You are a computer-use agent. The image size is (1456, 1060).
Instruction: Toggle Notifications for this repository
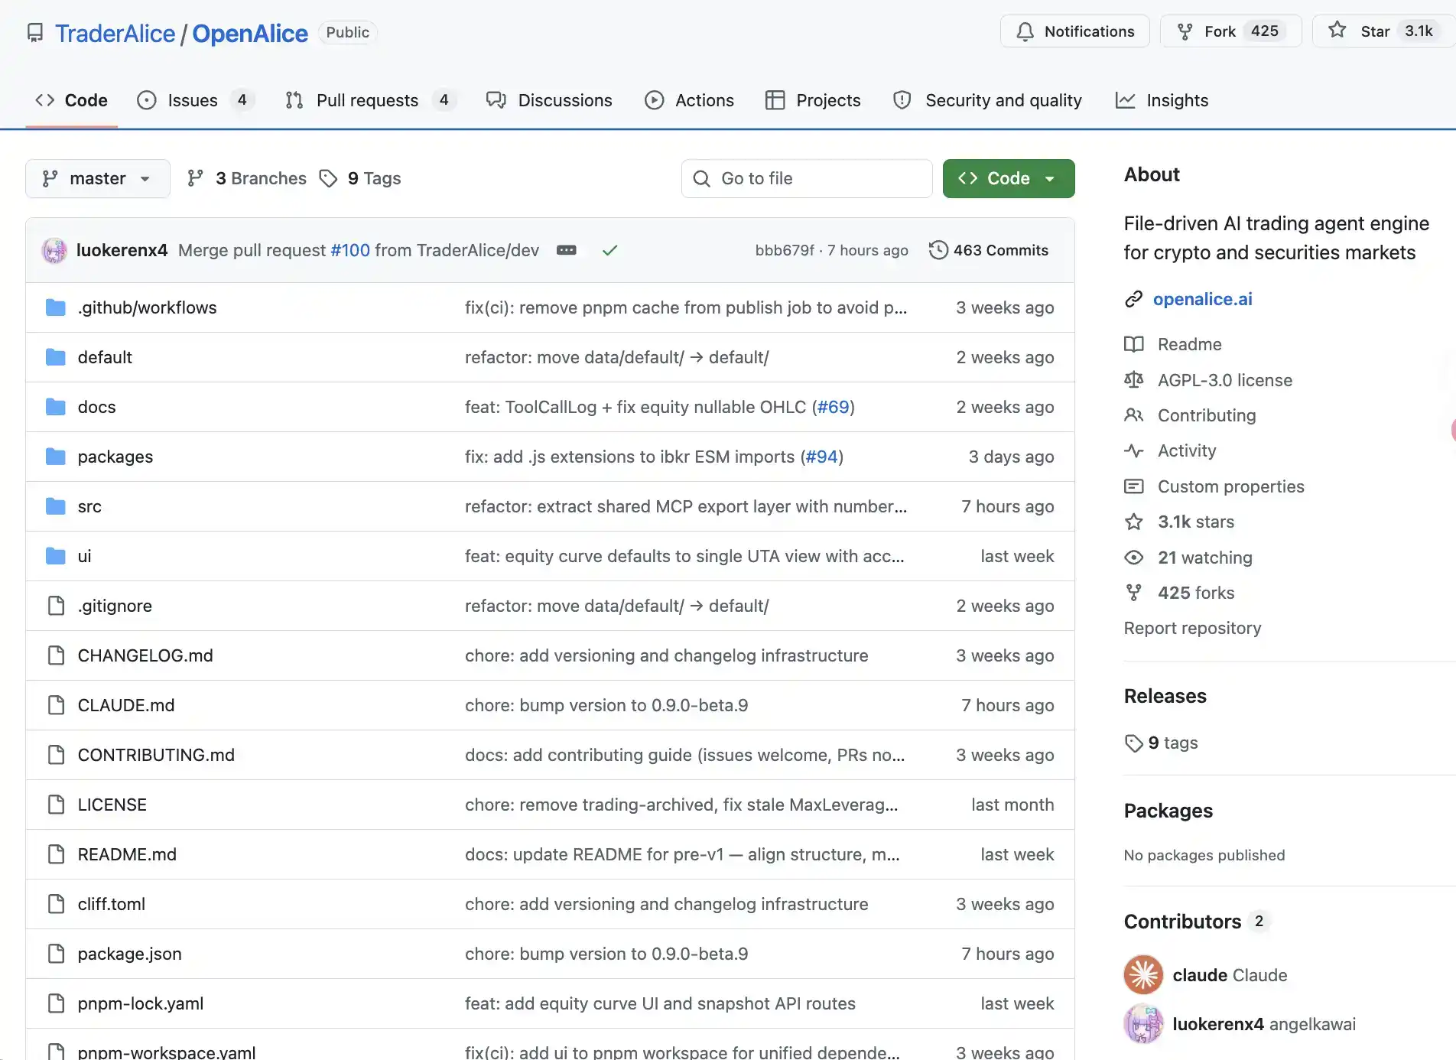coord(1074,31)
